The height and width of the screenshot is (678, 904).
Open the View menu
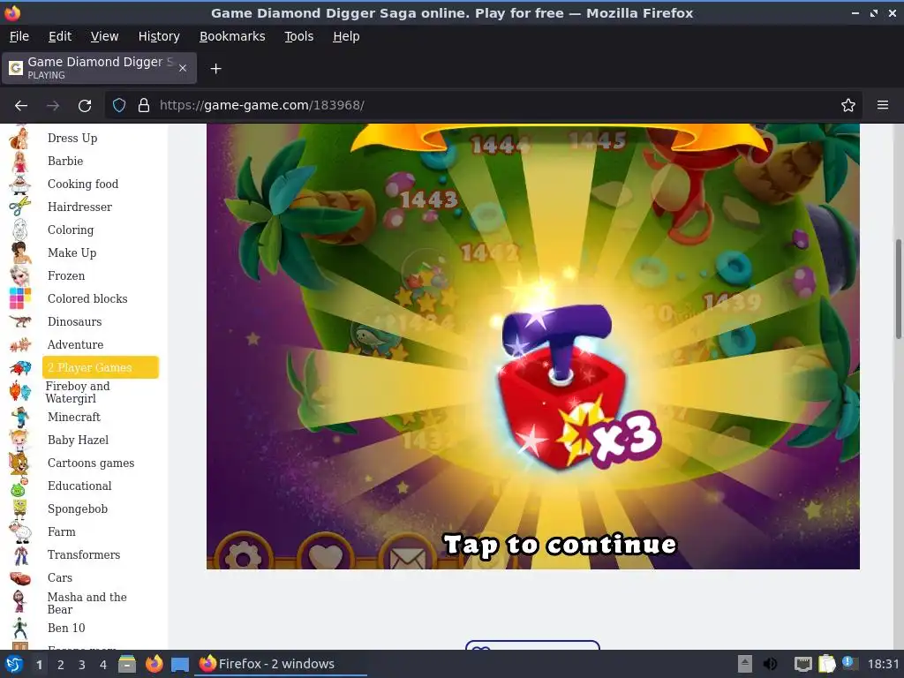tap(104, 36)
